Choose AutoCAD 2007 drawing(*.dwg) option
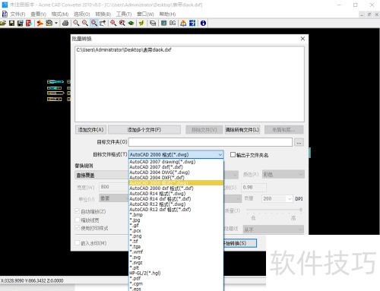The width and height of the screenshot is (380, 291). tap(176, 162)
